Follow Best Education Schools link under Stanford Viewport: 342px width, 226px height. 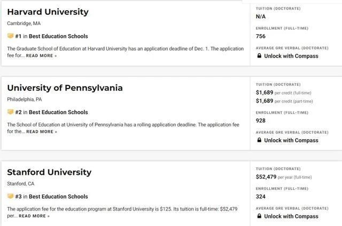(58, 197)
